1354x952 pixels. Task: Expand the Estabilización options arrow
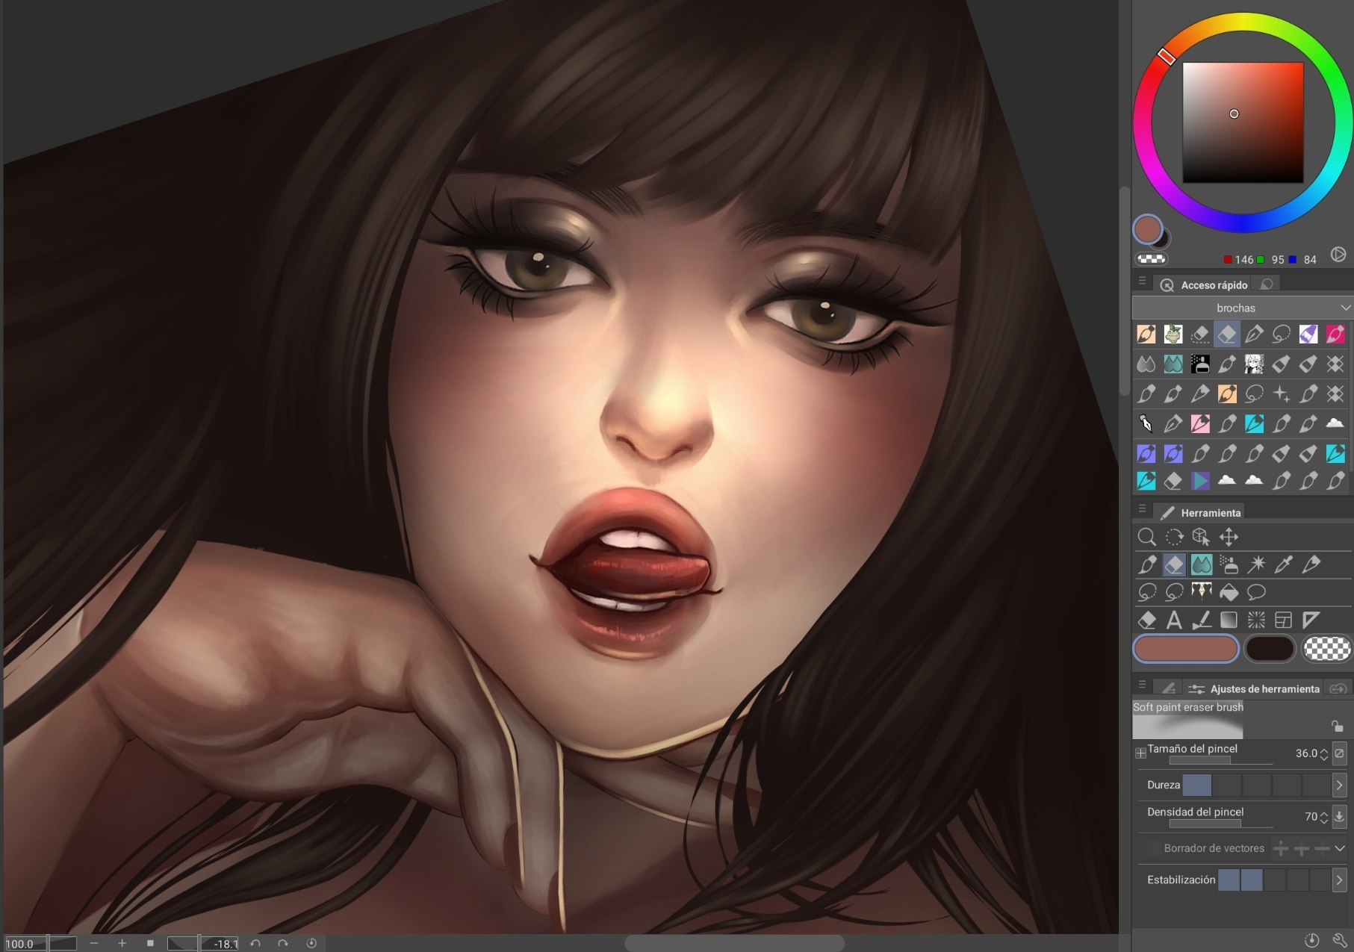point(1339,880)
